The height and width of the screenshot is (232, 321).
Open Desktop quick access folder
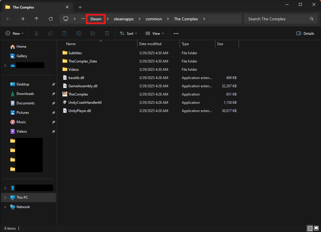[x=20, y=84]
